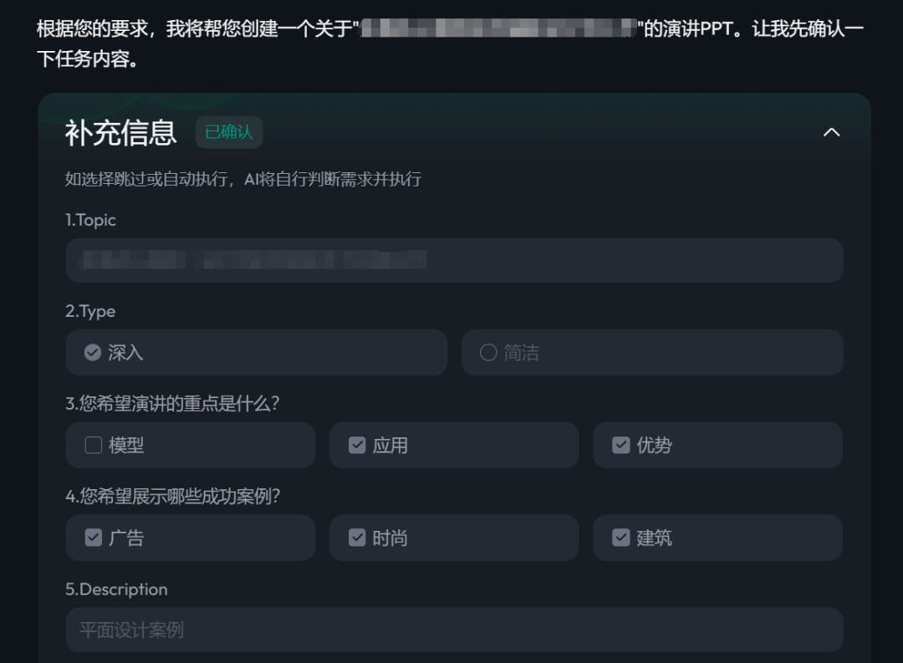This screenshot has height=663, width=903.
Task: Click the 1.Topic label
Action: [x=90, y=220]
